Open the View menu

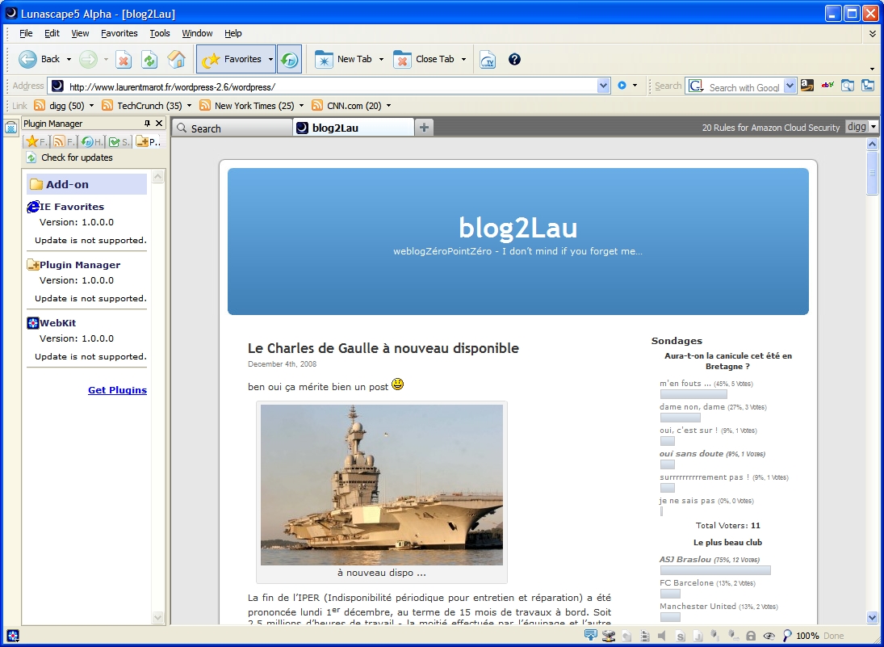pos(80,33)
